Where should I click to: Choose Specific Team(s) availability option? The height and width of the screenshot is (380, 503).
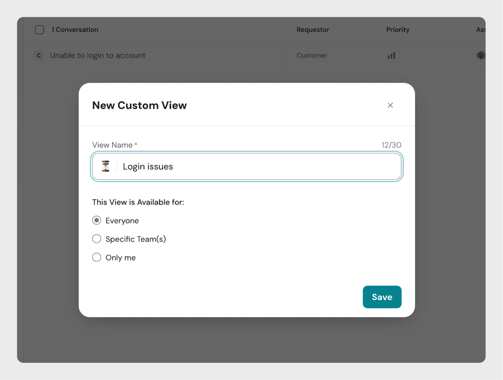[96, 239]
